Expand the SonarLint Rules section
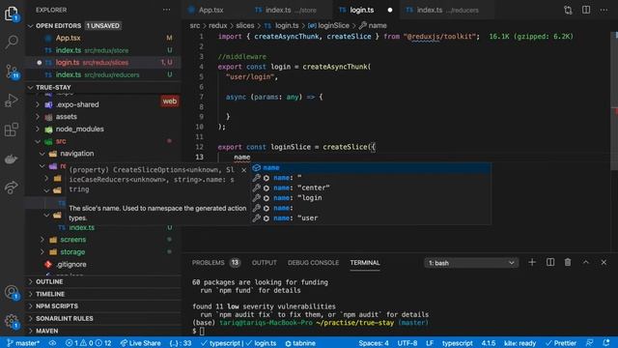This screenshot has height=348, width=618. (102, 318)
